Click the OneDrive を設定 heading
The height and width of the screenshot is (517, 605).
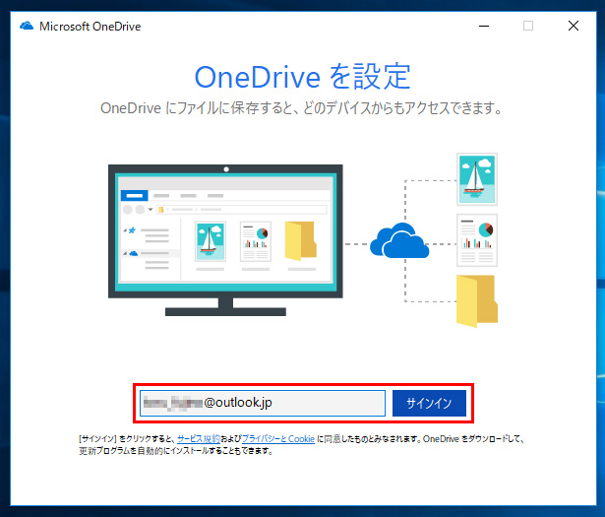click(302, 76)
